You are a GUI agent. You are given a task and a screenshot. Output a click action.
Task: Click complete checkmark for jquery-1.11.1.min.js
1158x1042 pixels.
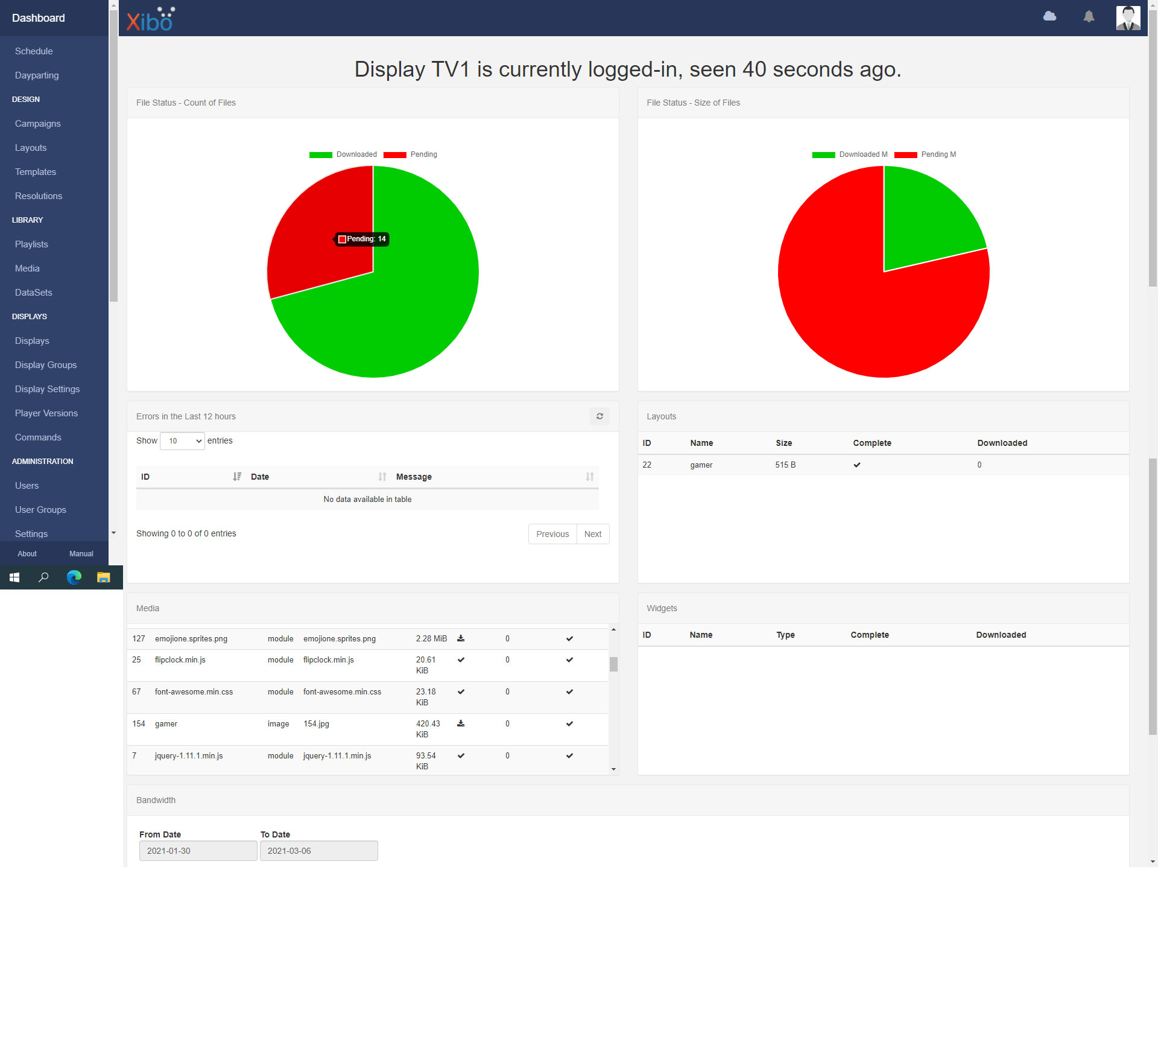click(461, 756)
